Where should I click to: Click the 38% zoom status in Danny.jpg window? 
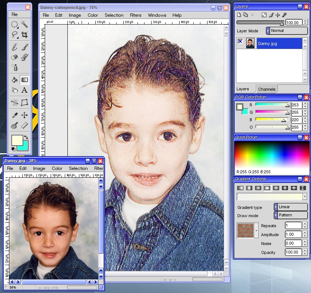13,287
